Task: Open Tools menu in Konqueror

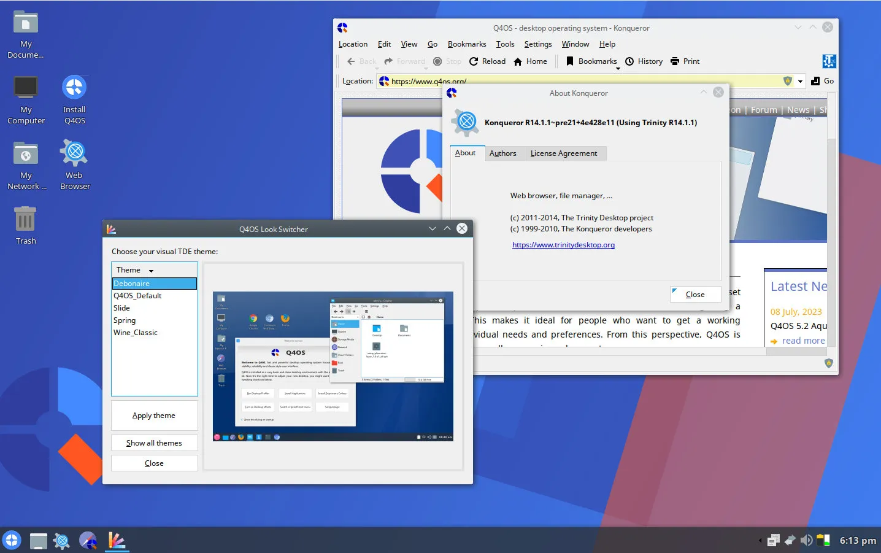Action: [505, 44]
